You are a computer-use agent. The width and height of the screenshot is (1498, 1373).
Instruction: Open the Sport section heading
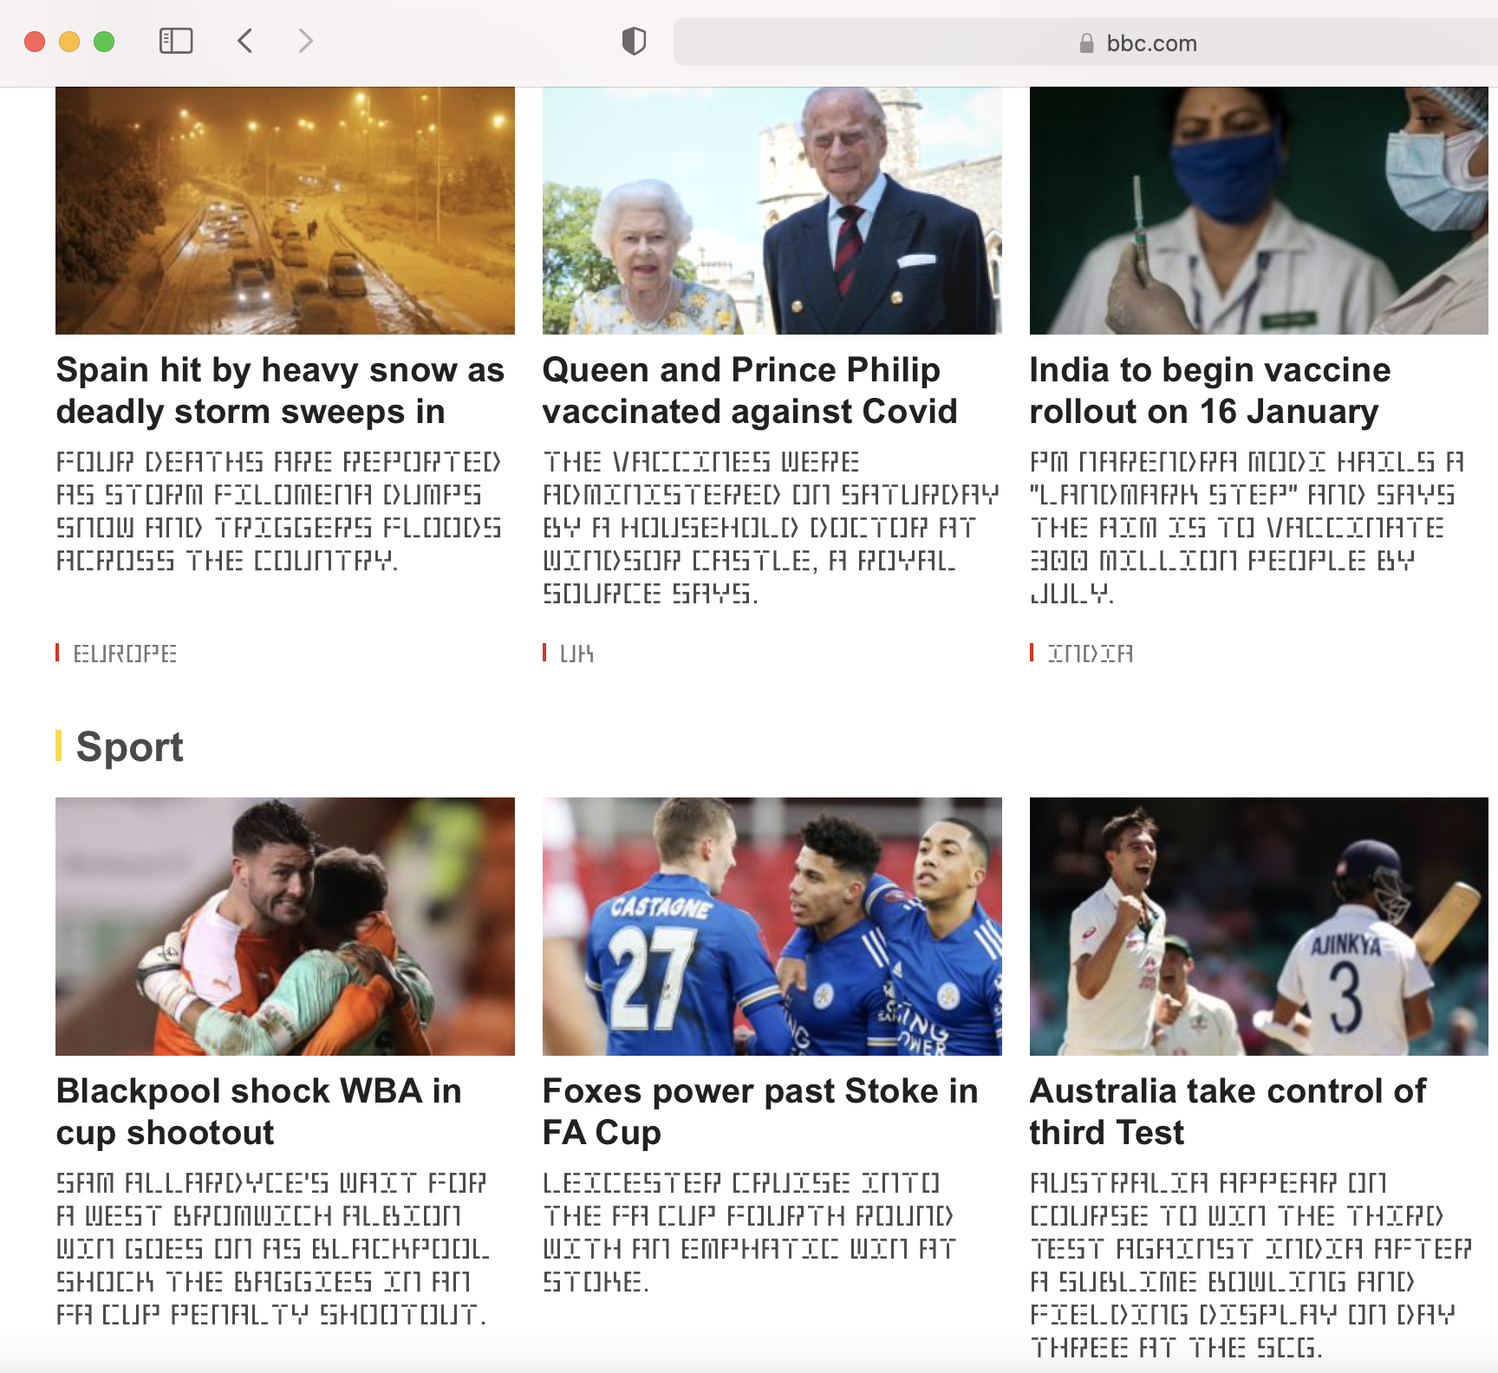[x=129, y=746]
